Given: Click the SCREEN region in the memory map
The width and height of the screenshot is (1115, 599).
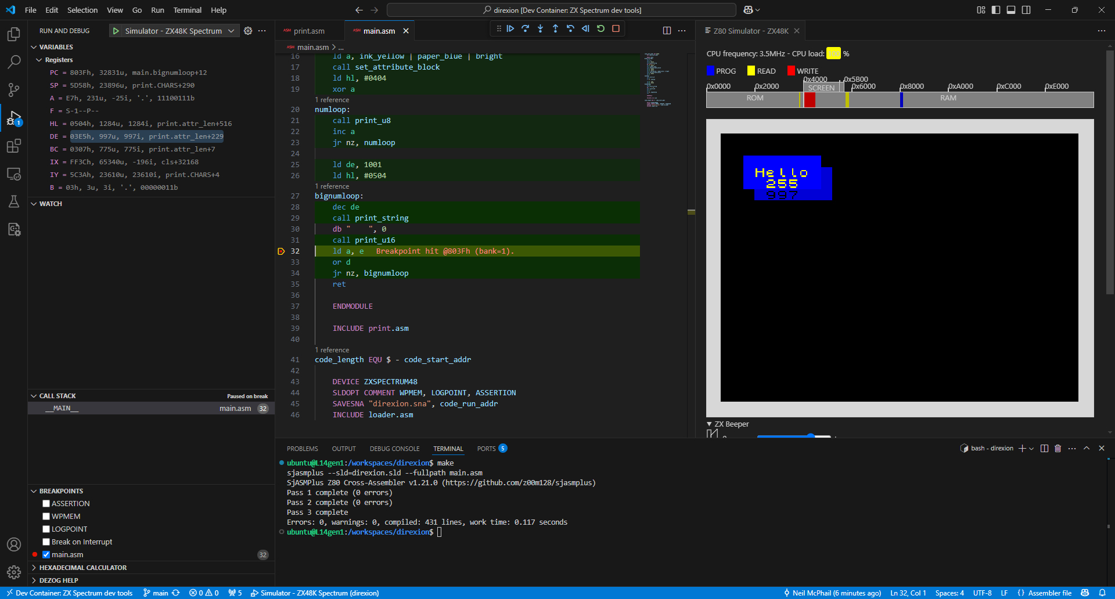Looking at the screenshot, I should (821, 88).
